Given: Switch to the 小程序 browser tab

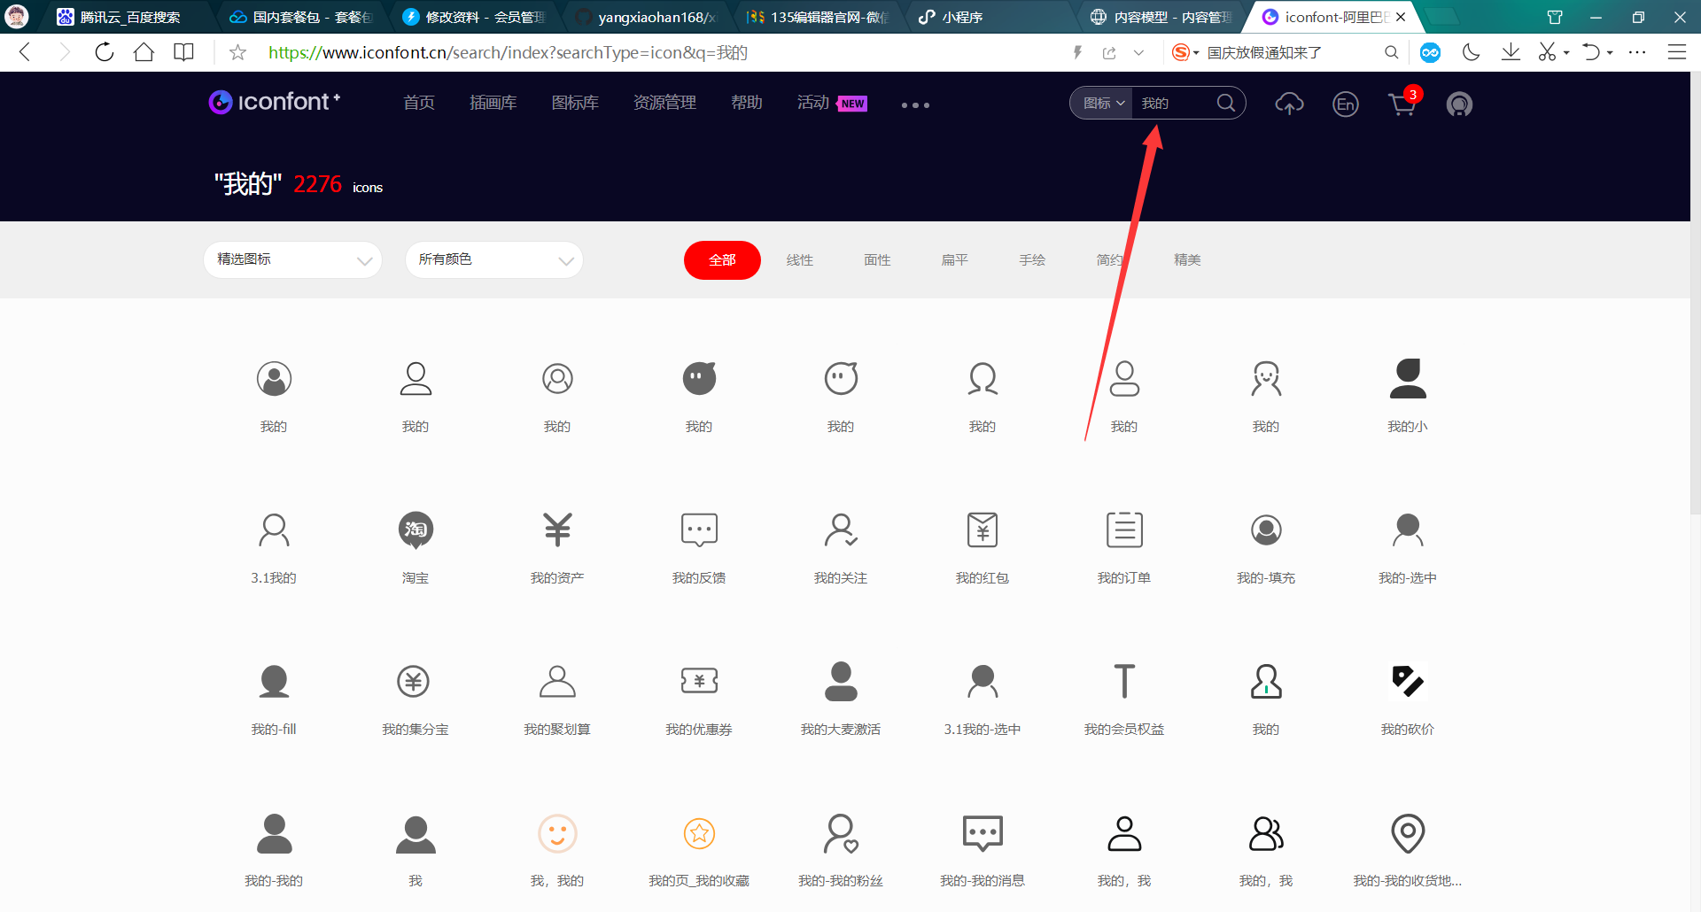Looking at the screenshot, I should [961, 16].
